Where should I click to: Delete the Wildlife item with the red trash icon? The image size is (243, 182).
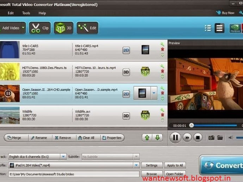(x=162, y=115)
